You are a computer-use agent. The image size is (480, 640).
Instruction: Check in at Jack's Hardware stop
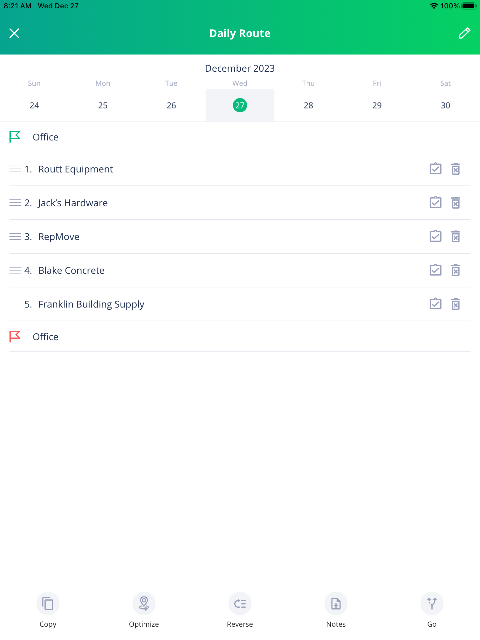click(x=435, y=203)
